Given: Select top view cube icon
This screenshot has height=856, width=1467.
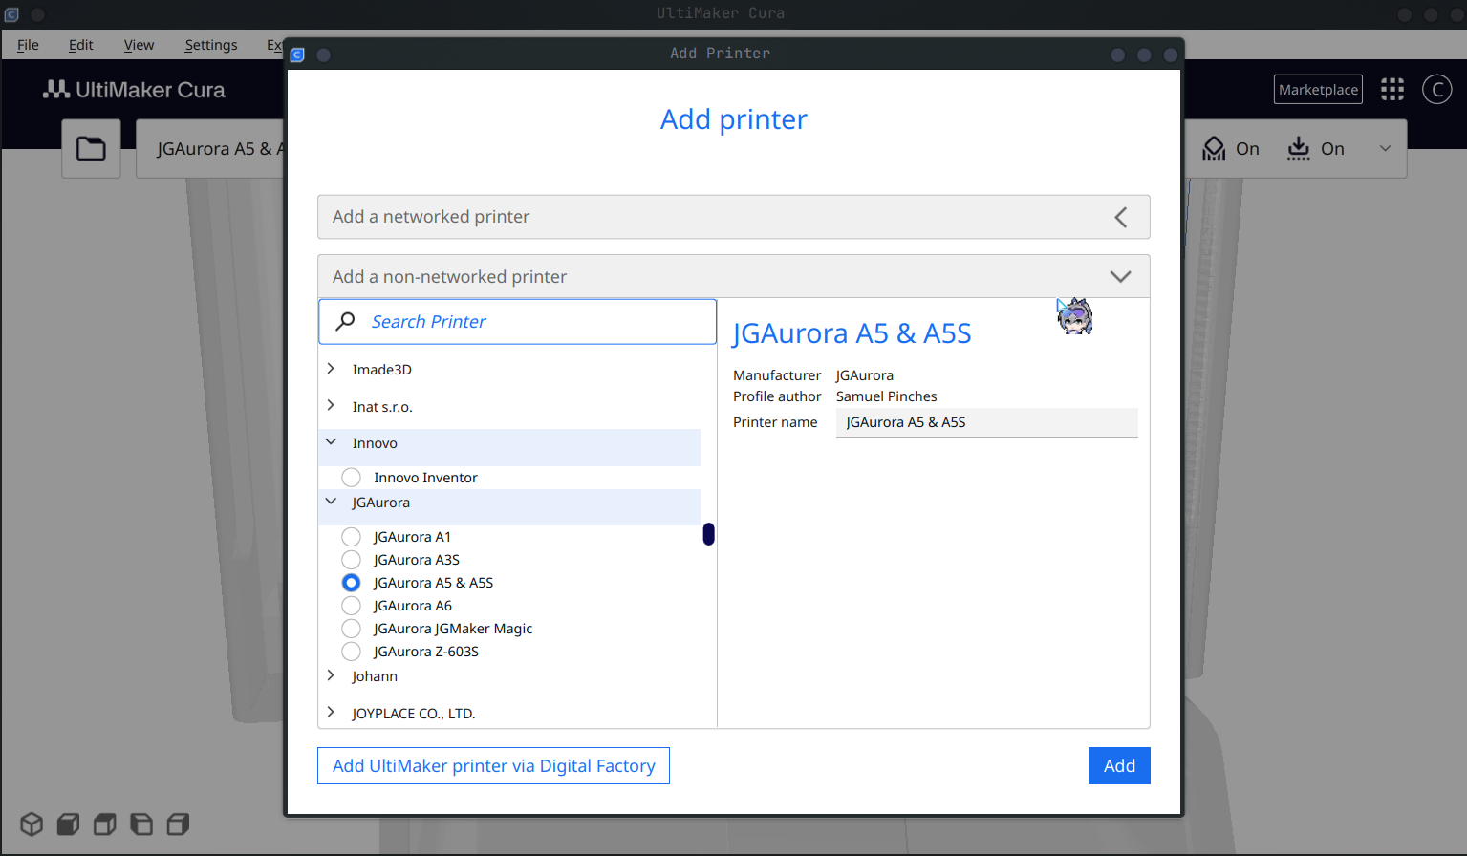Looking at the screenshot, I should point(104,824).
